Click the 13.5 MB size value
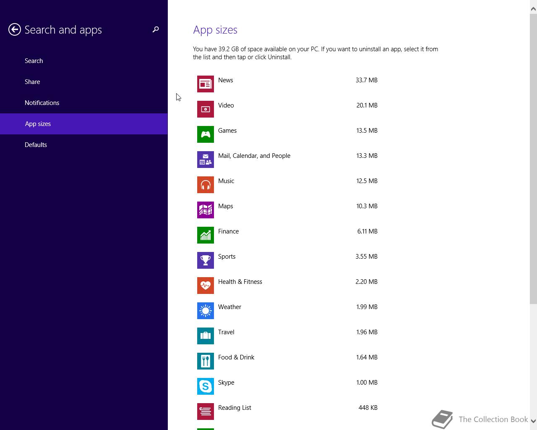537x430 pixels. pos(367,131)
